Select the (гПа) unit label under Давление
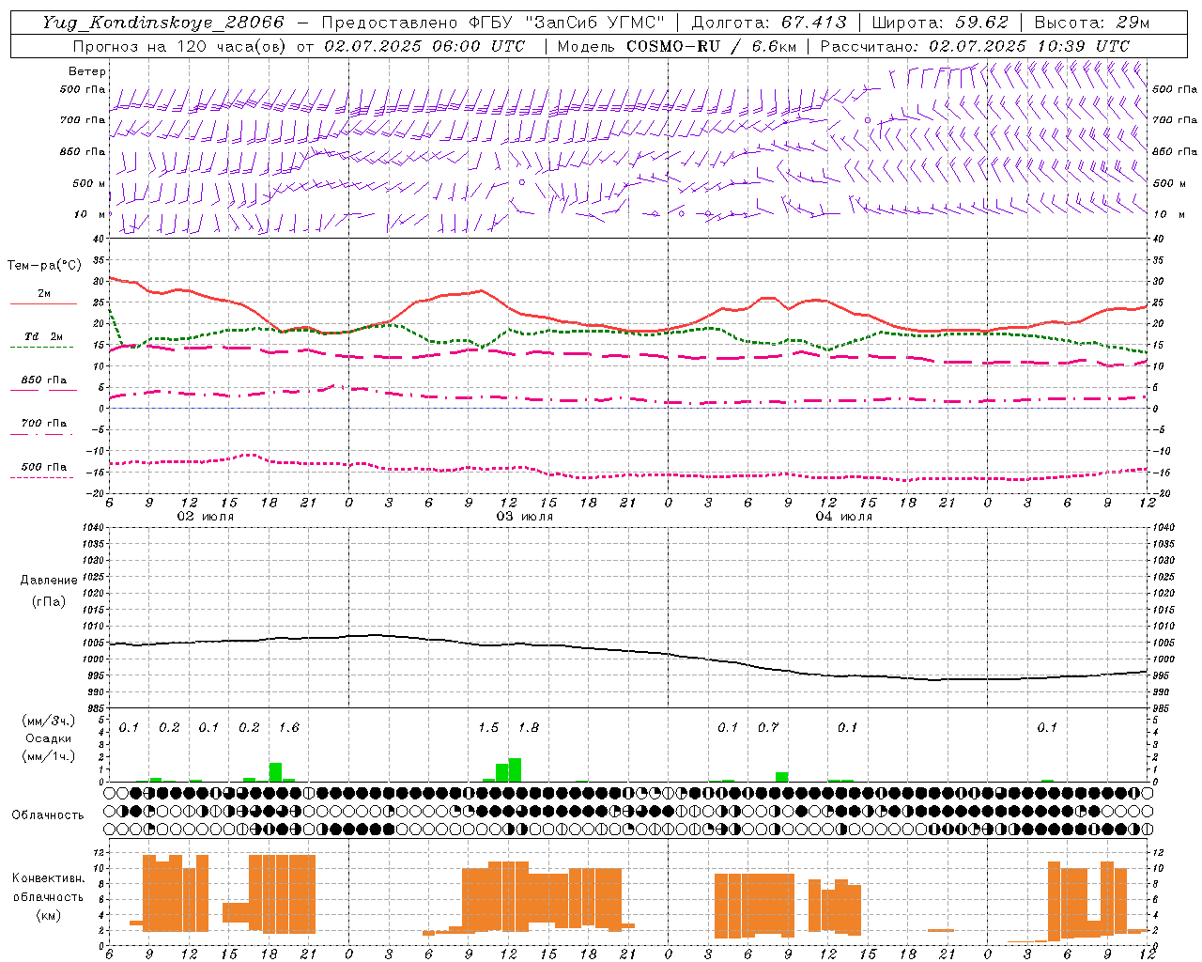The width and height of the screenshot is (1202, 962). tap(48, 601)
